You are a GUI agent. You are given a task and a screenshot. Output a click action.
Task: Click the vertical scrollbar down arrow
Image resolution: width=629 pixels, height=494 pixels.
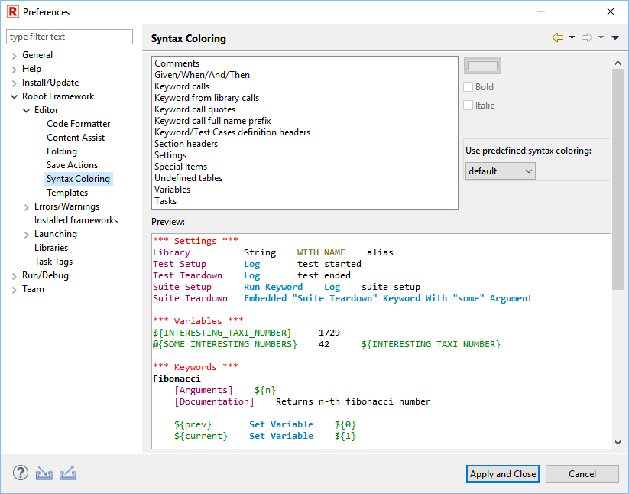point(618,443)
